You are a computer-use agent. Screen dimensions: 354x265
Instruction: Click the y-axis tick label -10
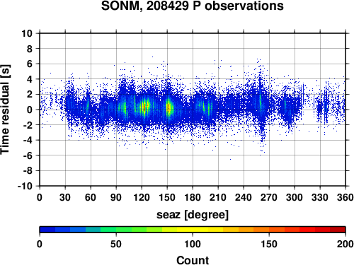tap(25, 186)
